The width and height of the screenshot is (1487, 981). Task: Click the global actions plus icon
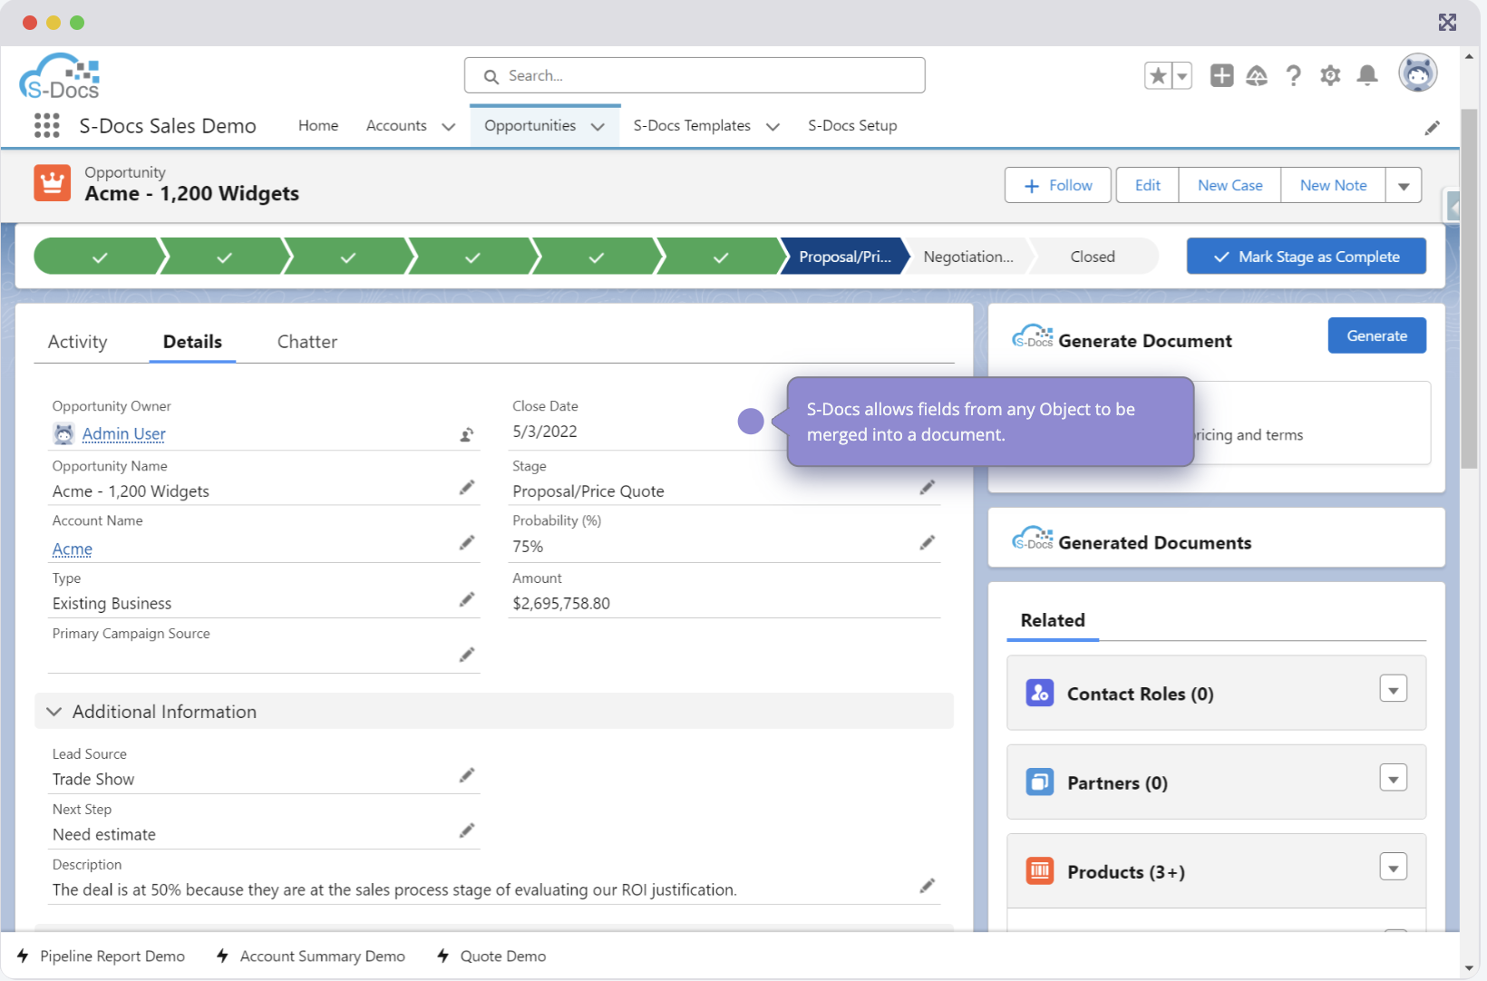coord(1221,75)
